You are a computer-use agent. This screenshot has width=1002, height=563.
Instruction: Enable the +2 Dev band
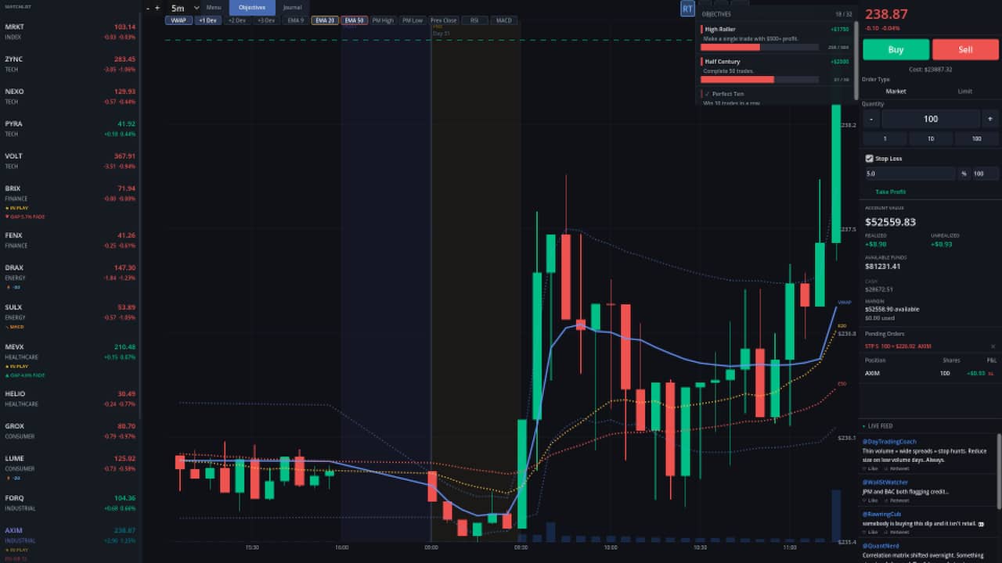coord(238,20)
